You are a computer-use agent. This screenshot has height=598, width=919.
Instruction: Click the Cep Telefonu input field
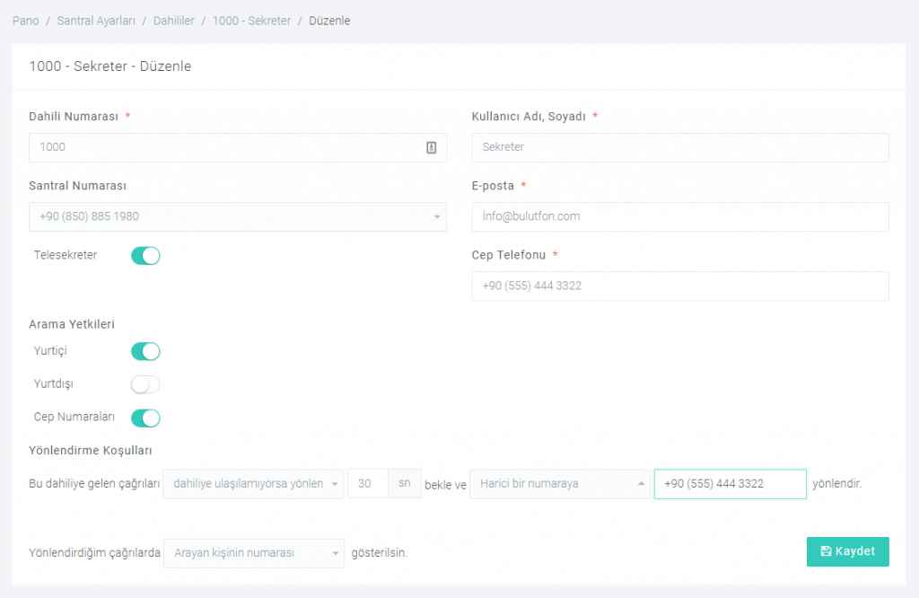tap(679, 286)
